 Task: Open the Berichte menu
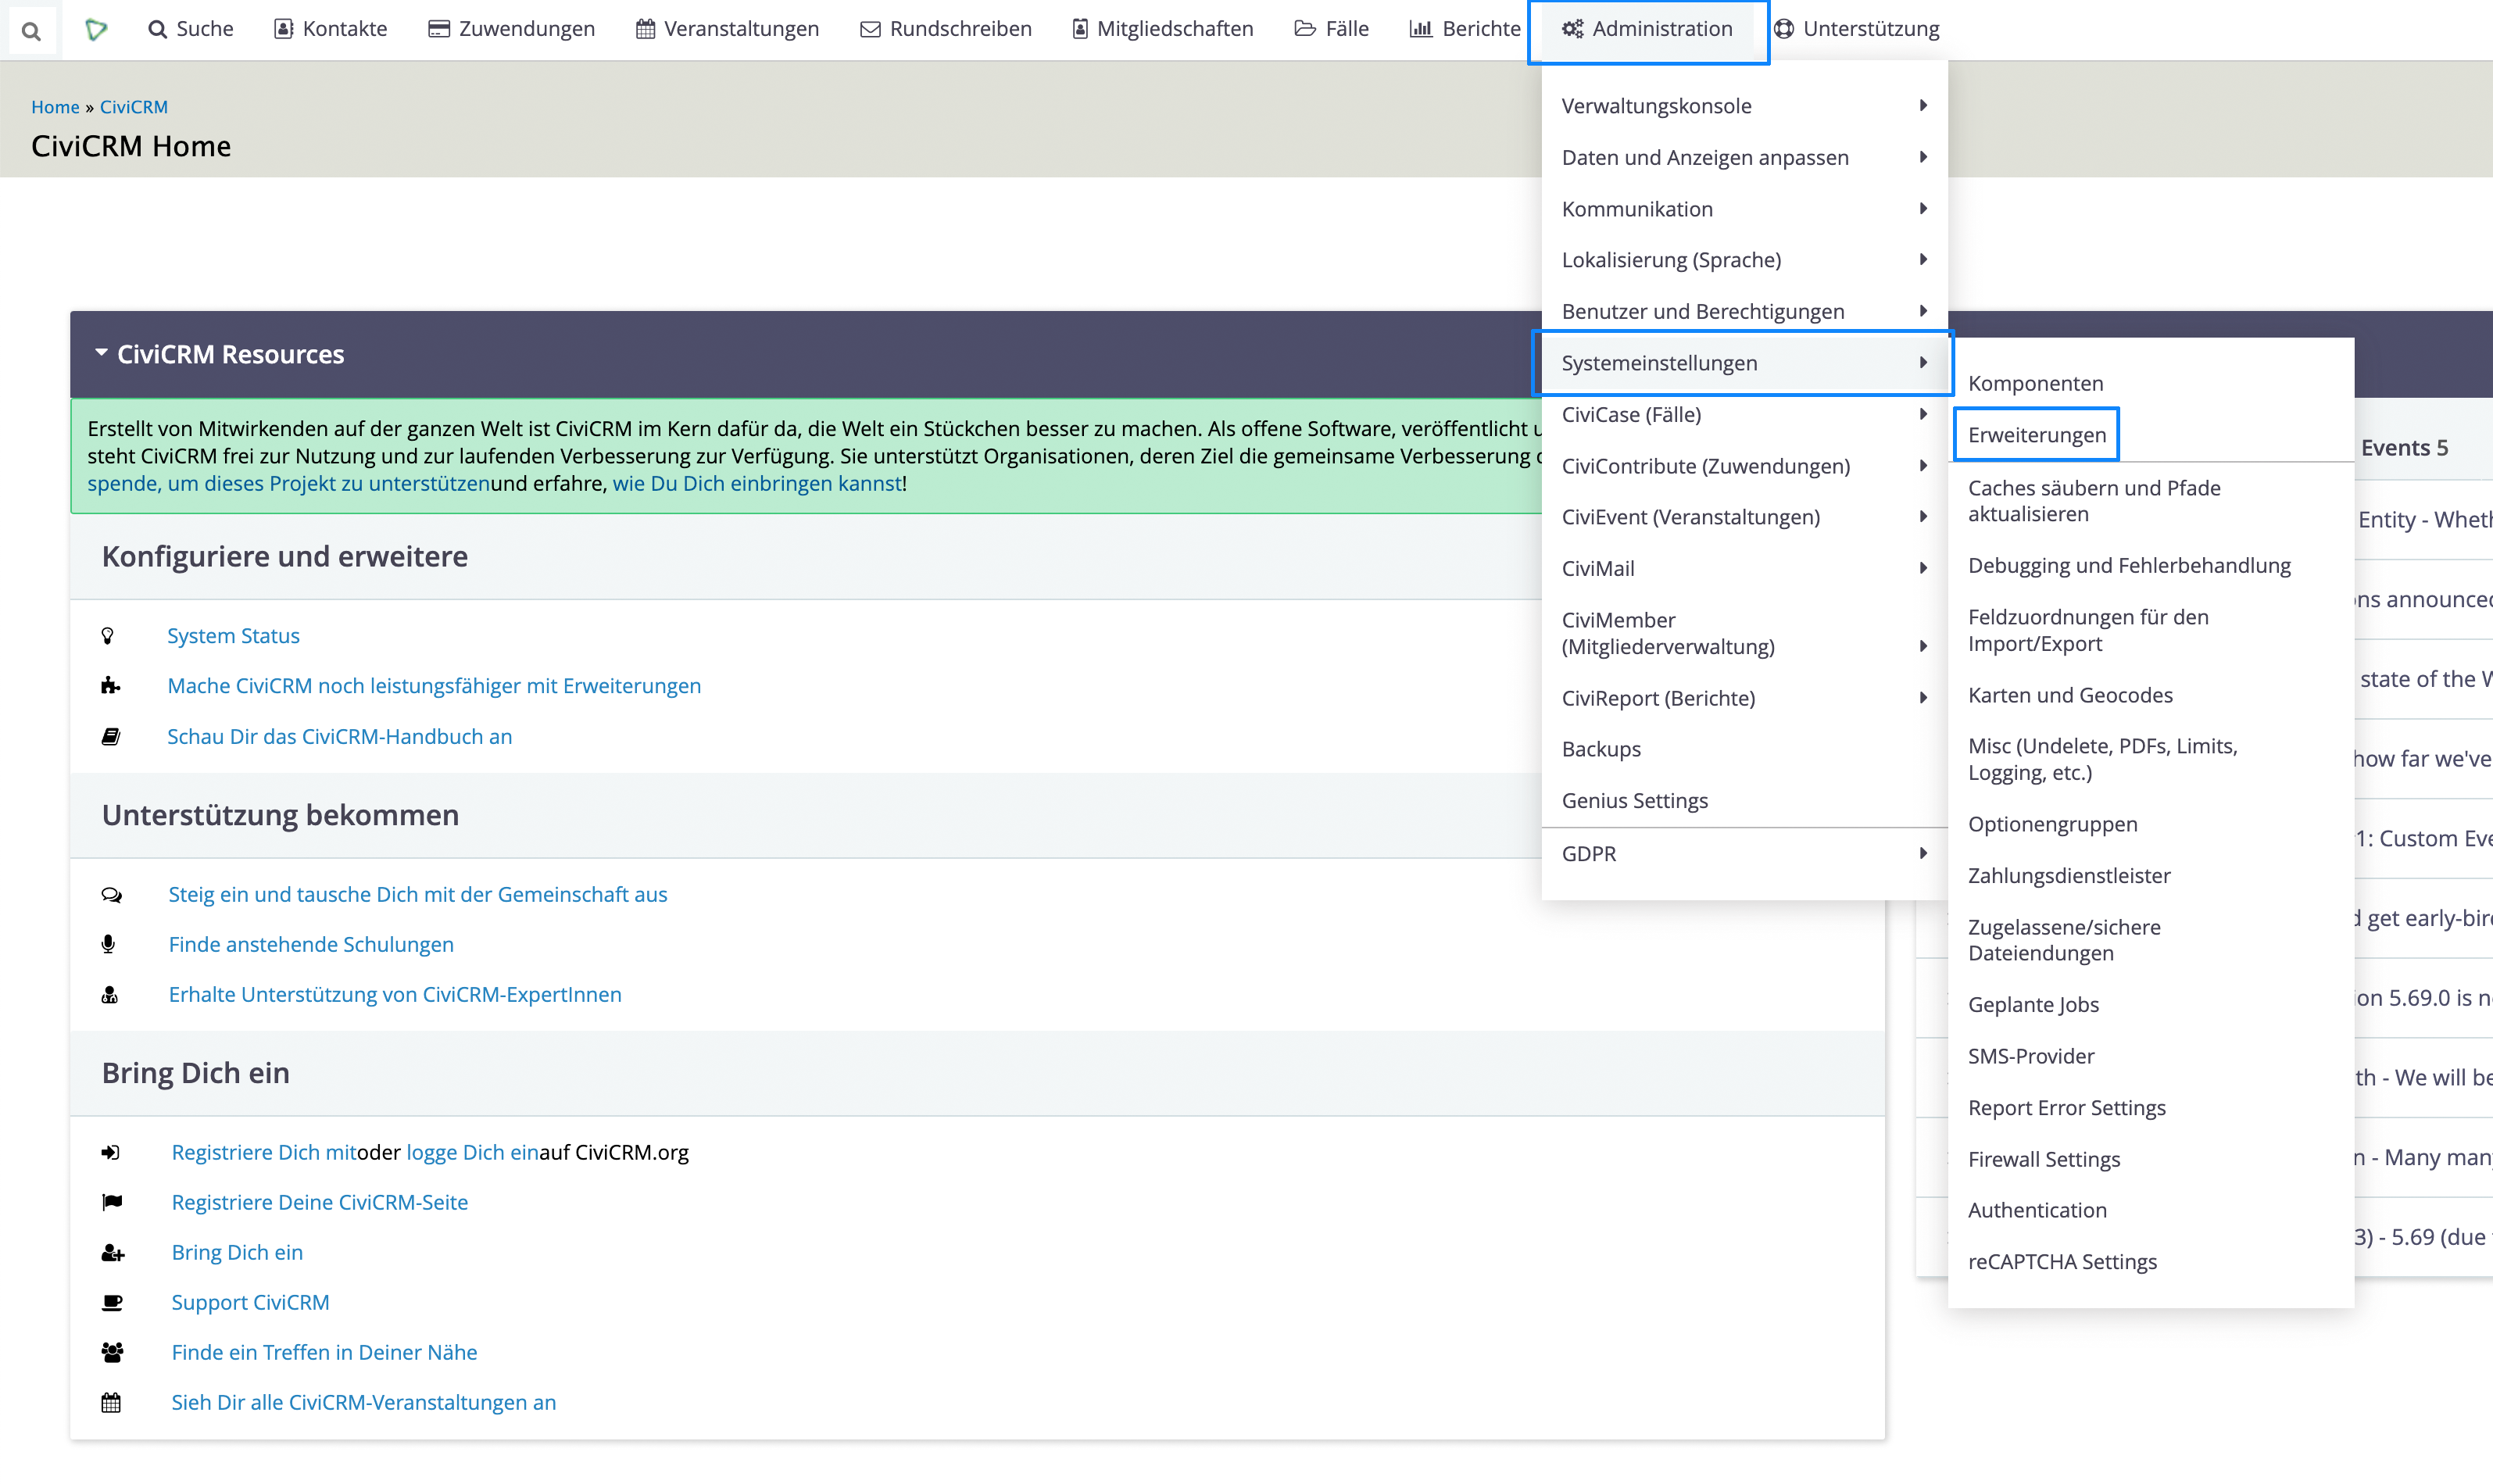[1464, 29]
